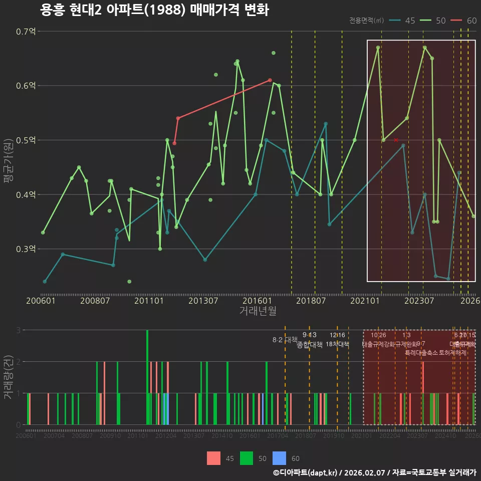The image size is (481, 481).
Task: Click the red x marker near 0.5억
Action: coord(396,140)
